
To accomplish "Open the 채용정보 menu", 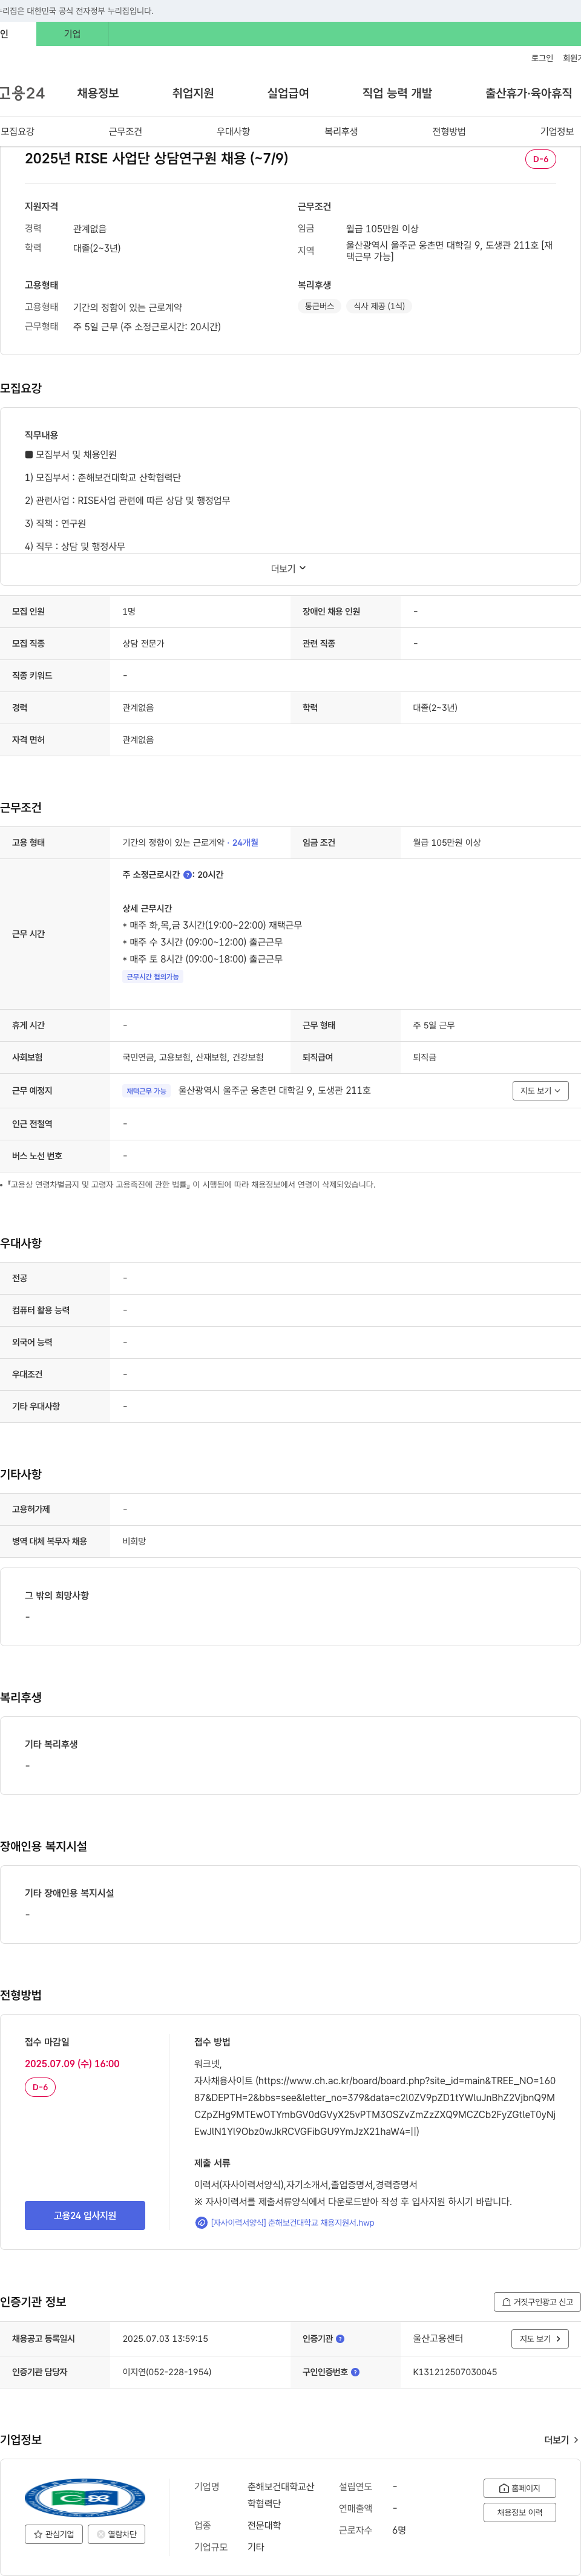I will [98, 93].
